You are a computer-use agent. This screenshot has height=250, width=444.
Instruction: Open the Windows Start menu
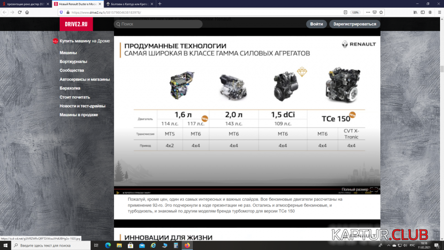[x=5, y=246]
